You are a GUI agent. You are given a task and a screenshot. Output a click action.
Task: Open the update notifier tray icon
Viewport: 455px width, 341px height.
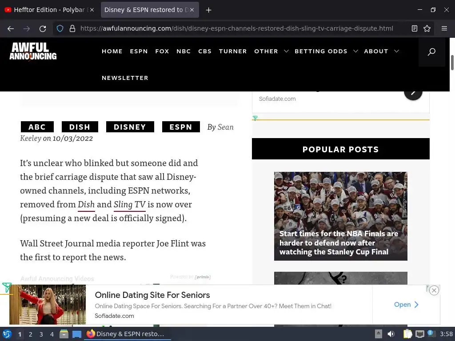click(x=431, y=334)
